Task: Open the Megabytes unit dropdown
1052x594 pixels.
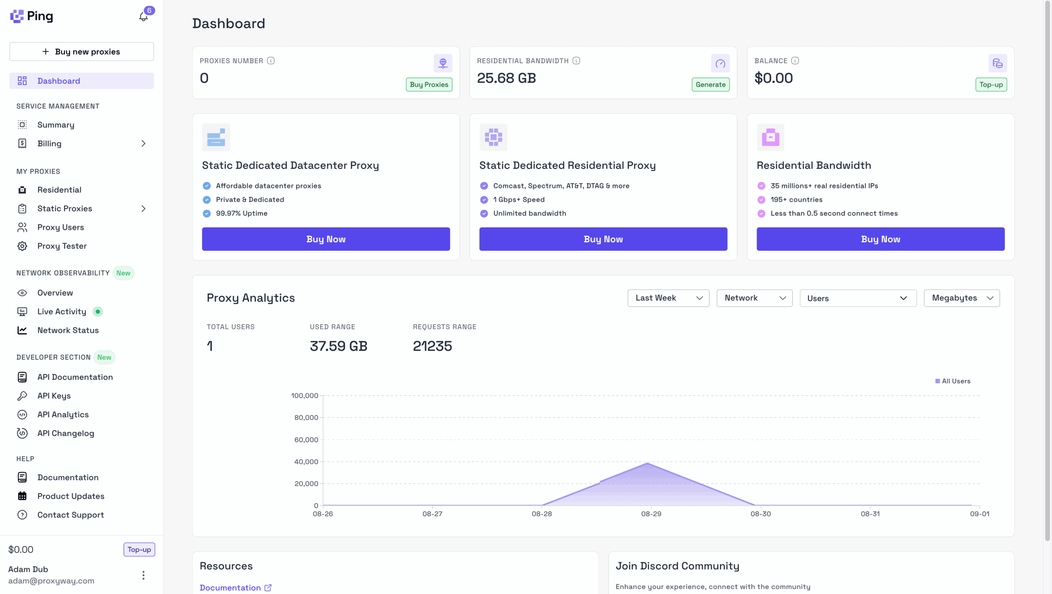Action: tap(962, 298)
